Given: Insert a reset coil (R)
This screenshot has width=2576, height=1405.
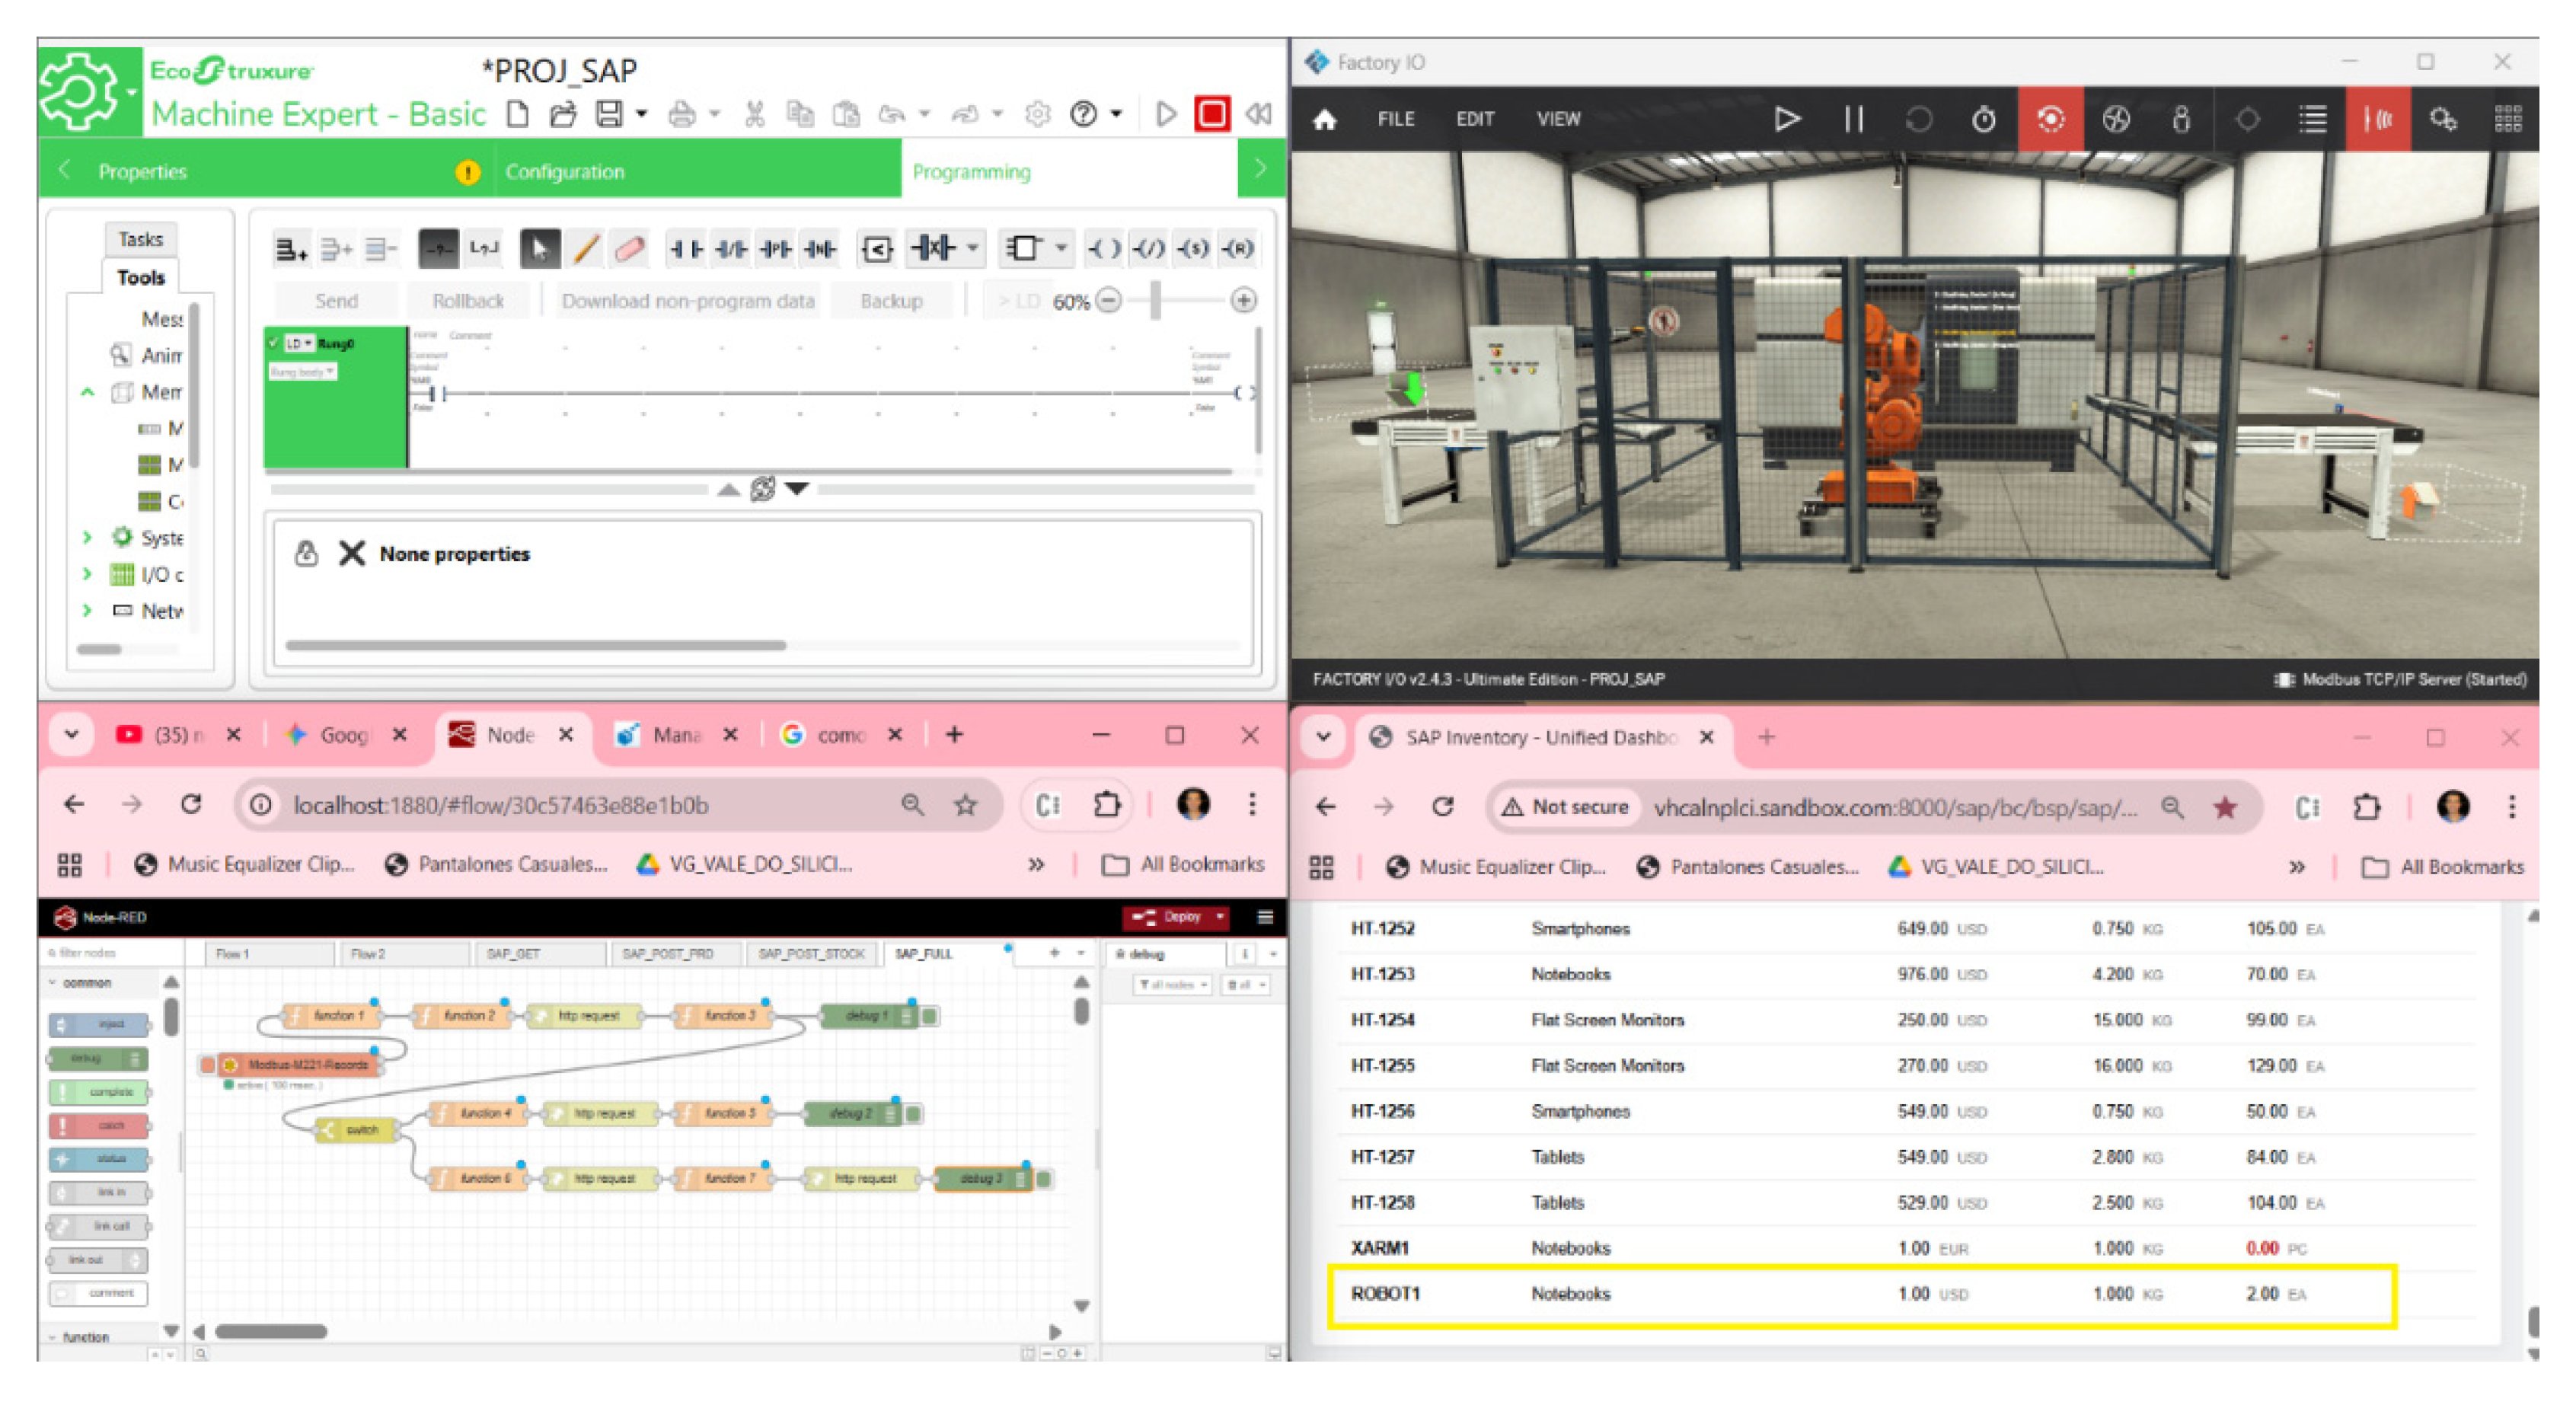Looking at the screenshot, I should pos(1238,248).
